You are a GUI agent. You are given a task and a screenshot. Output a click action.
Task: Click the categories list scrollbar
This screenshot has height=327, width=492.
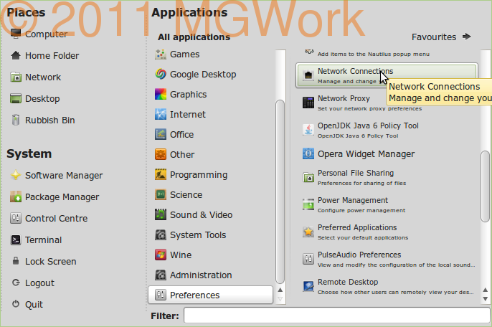(x=280, y=191)
